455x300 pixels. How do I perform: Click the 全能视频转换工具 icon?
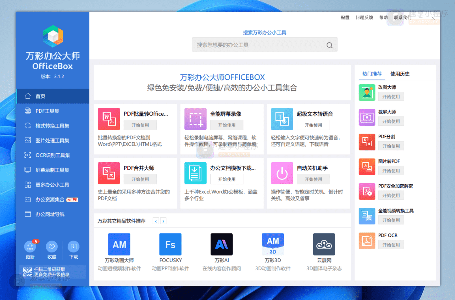[x=367, y=216]
